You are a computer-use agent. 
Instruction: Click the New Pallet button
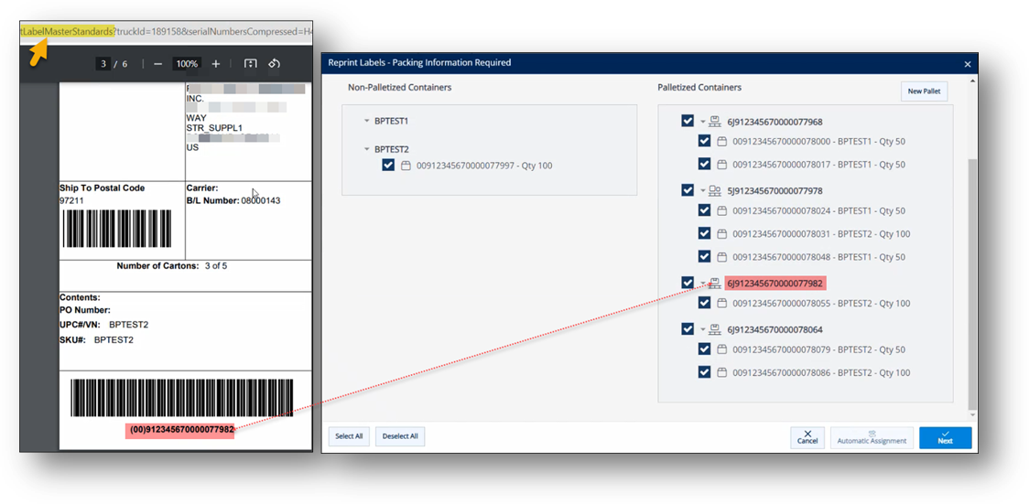923,91
